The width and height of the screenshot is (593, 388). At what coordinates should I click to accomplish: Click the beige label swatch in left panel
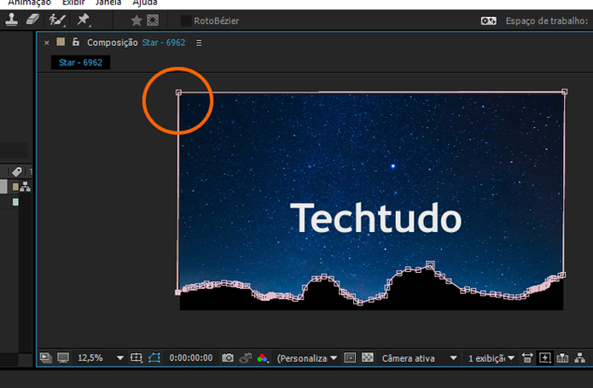15,187
